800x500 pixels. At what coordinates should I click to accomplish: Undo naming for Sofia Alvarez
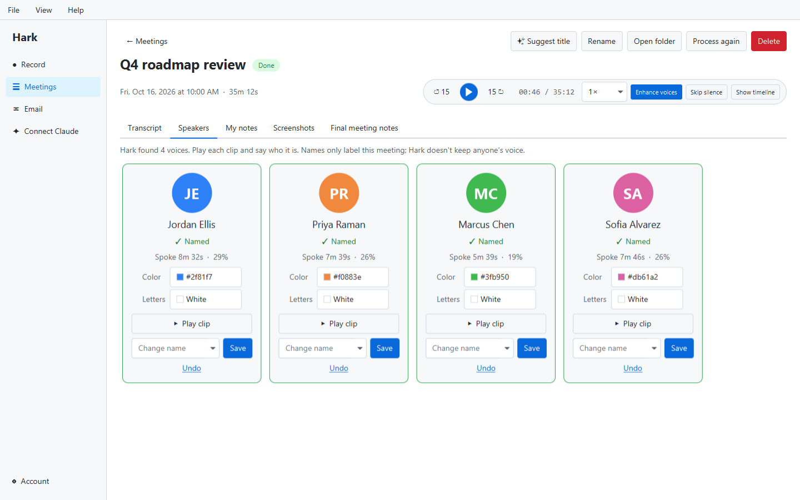pos(633,368)
